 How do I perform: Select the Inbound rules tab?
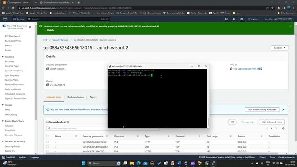[54, 97]
